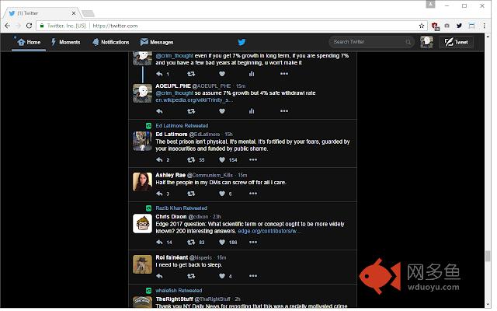Click the address bar URL twitter.com
Image resolution: width=497 pixels, height=311 pixels.
(x=115, y=26)
